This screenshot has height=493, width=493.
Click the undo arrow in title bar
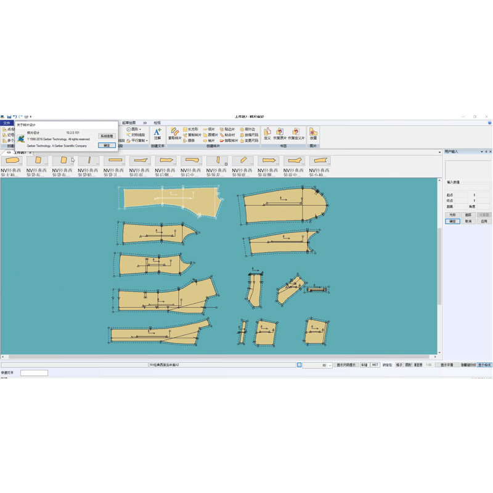click(x=14, y=116)
